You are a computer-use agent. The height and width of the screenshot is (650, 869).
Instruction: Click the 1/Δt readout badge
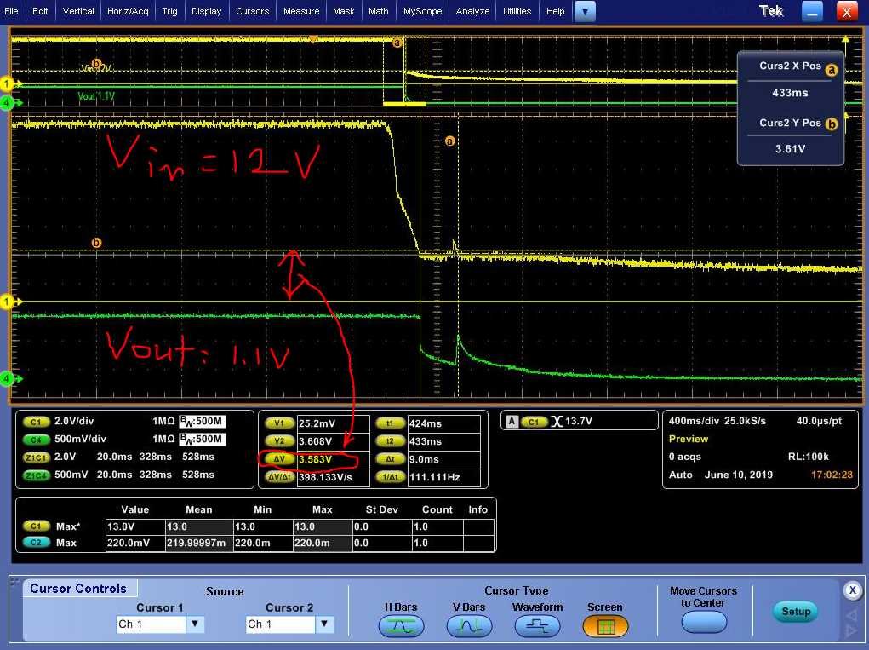(390, 476)
